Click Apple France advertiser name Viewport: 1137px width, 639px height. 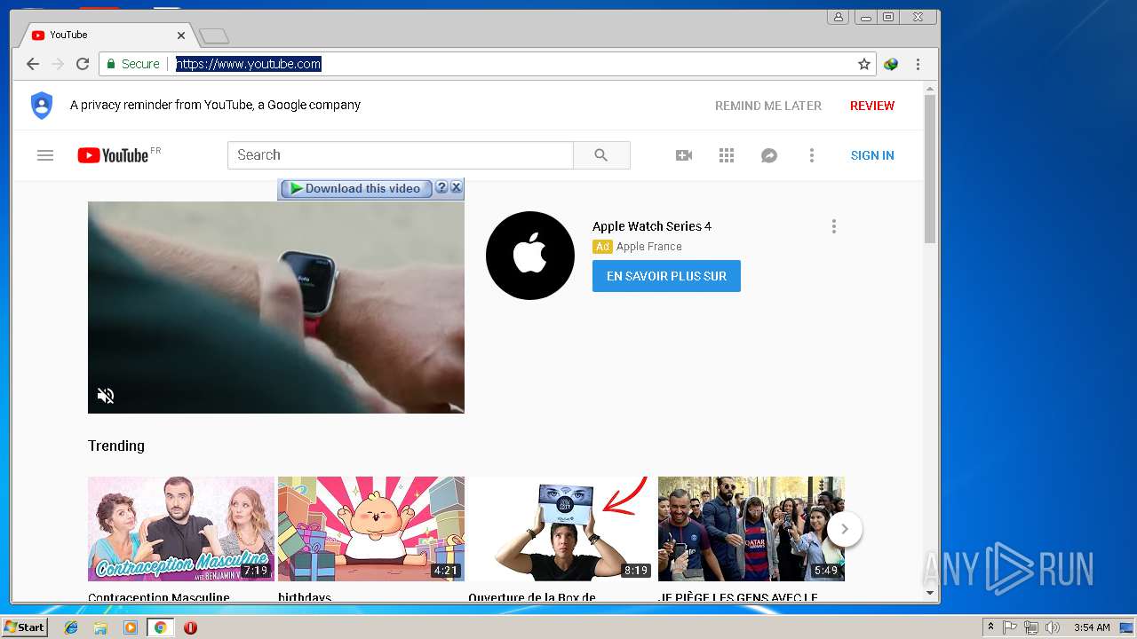pos(649,247)
